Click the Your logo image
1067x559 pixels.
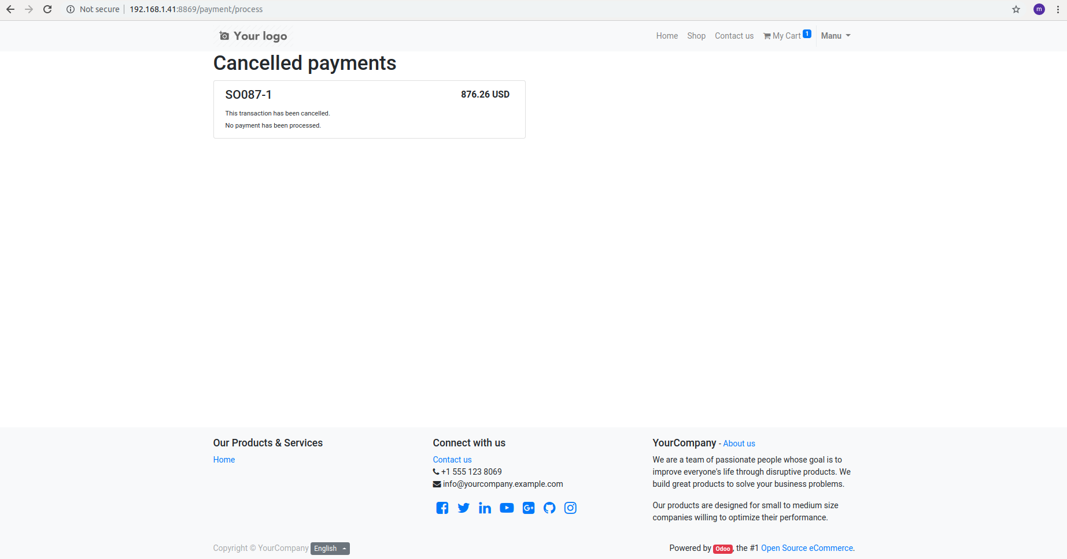pyautogui.click(x=253, y=36)
